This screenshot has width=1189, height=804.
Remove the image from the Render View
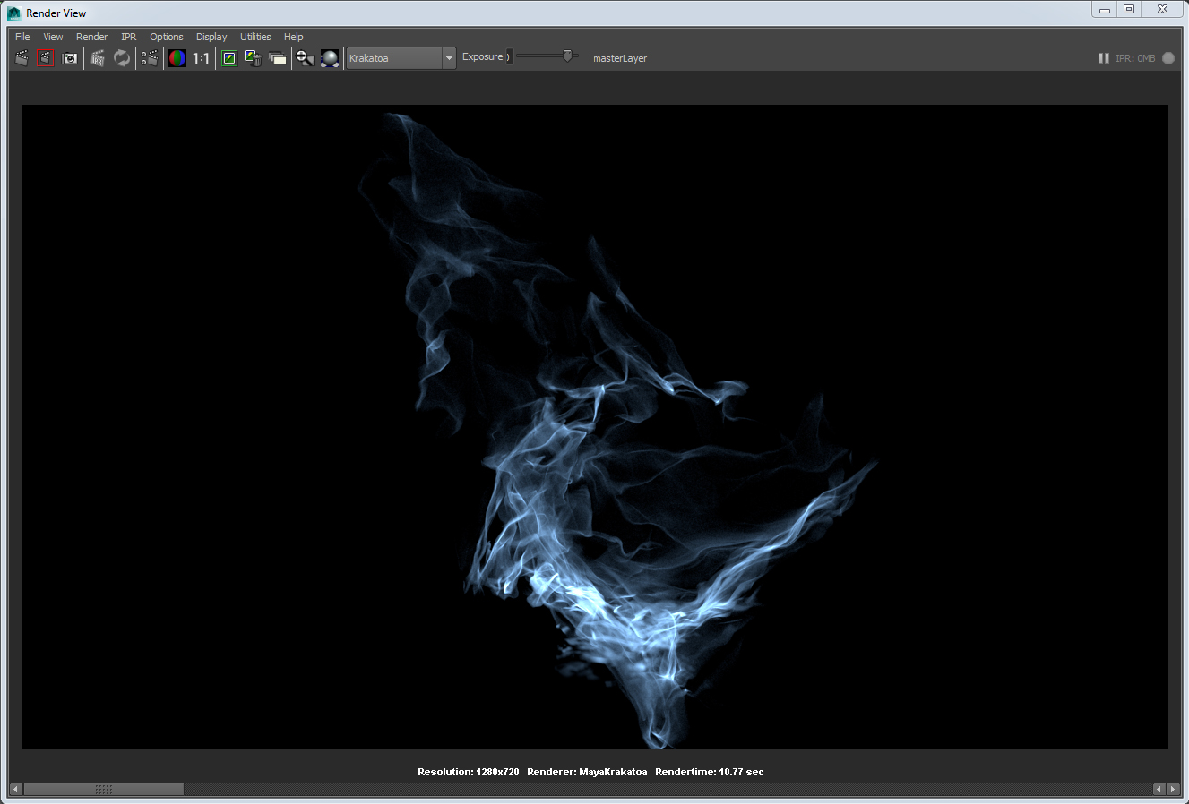click(253, 57)
